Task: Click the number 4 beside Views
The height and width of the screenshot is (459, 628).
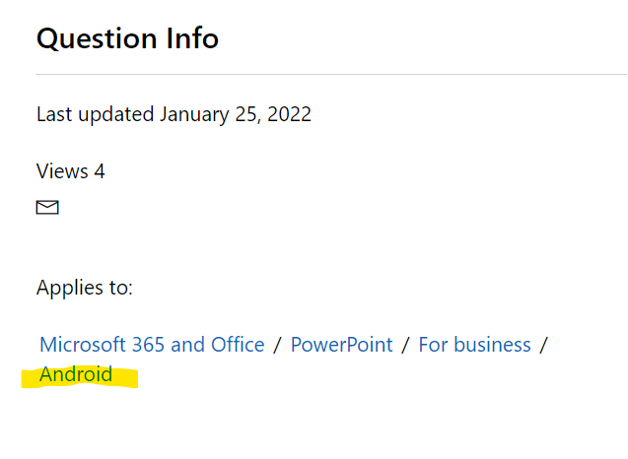Action: [x=99, y=171]
